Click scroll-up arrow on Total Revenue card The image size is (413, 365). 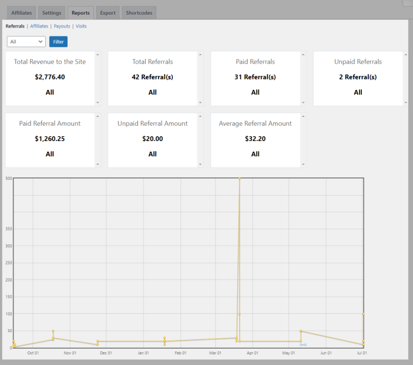(x=98, y=55)
